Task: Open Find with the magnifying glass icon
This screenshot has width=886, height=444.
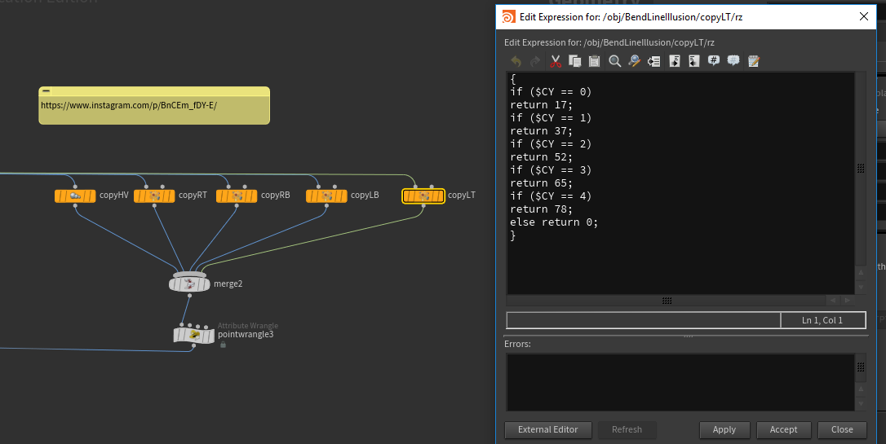Action: [x=614, y=61]
